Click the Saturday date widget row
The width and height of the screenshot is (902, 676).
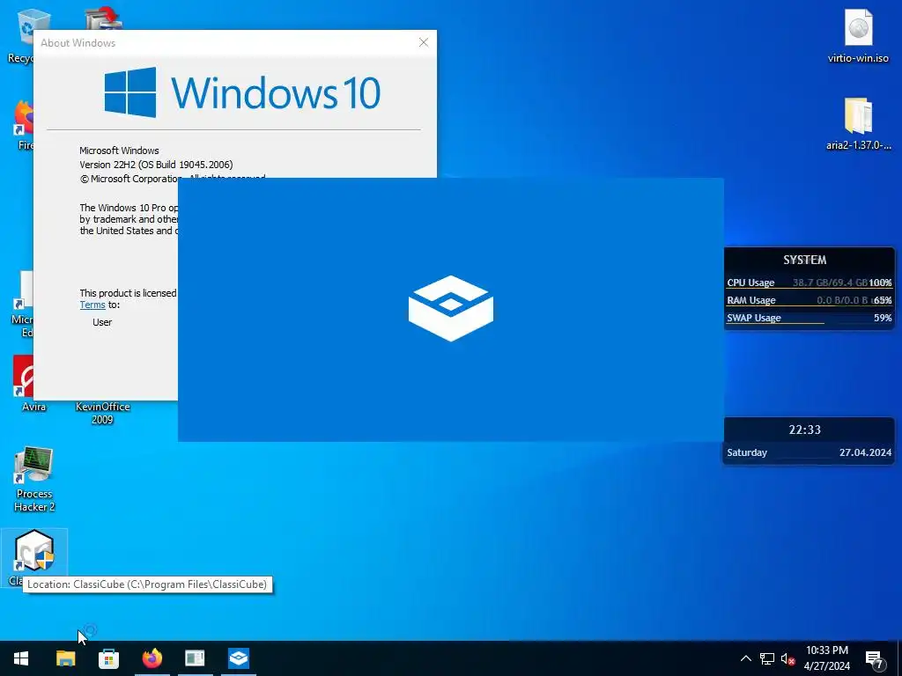point(809,452)
